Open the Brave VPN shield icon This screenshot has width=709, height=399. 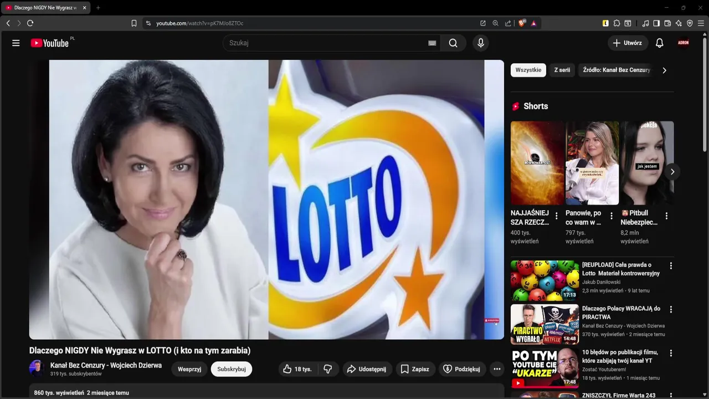[690, 23]
